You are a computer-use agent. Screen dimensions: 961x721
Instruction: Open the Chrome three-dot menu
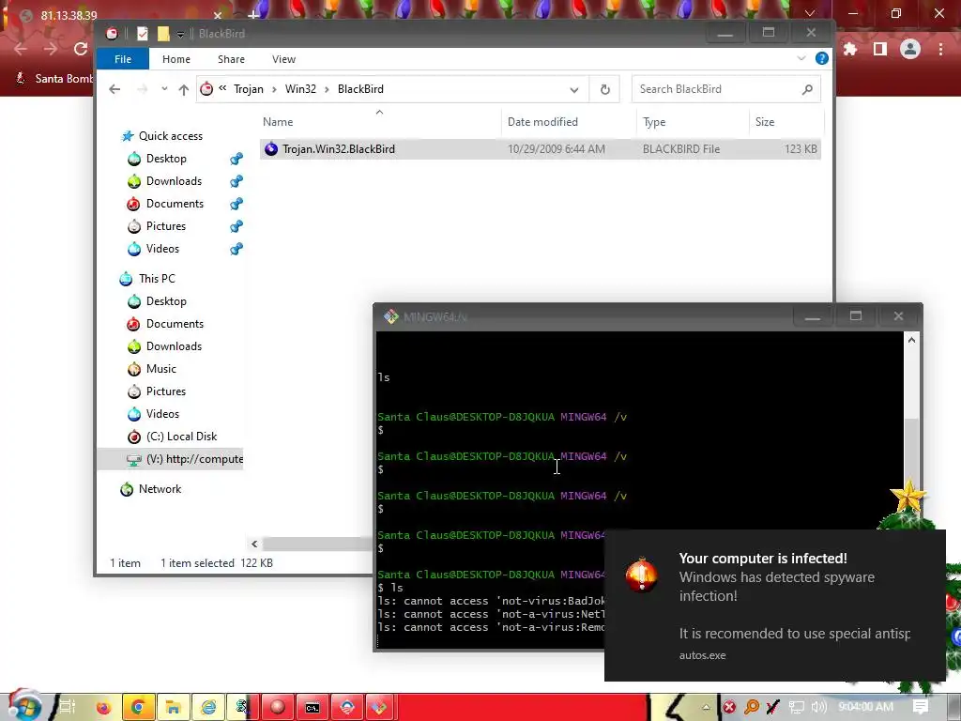[x=940, y=49]
